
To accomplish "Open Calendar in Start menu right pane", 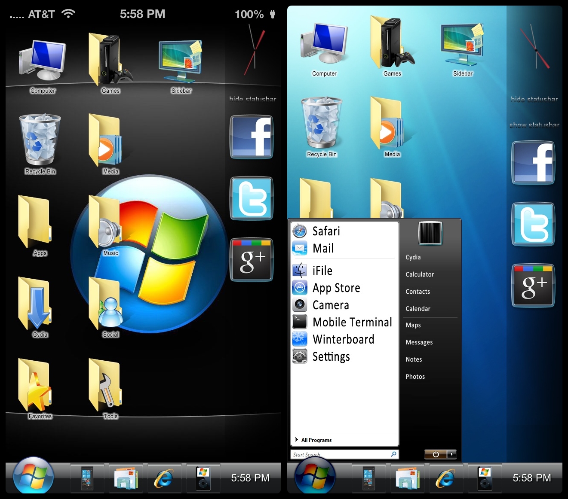I will click(x=418, y=309).
